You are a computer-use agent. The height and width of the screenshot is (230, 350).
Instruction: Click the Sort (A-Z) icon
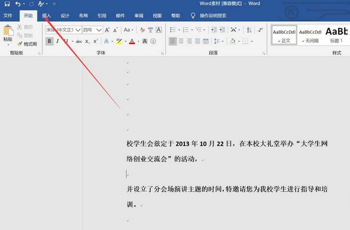coord(248,29)
